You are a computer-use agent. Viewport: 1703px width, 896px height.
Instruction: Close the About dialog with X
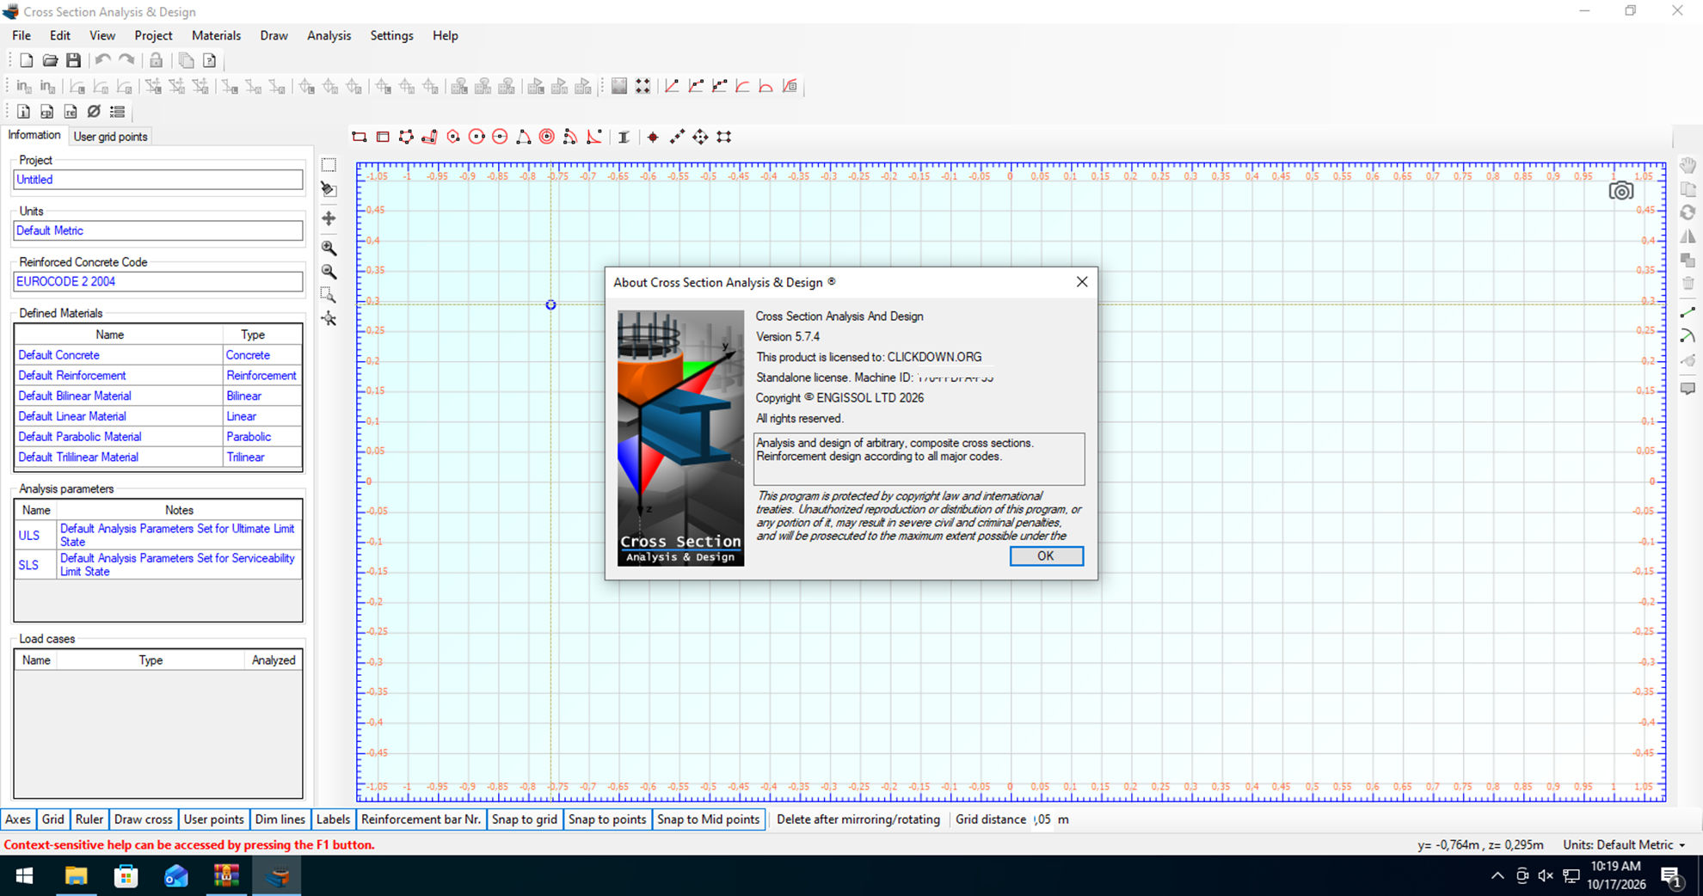click(1082, 282)
